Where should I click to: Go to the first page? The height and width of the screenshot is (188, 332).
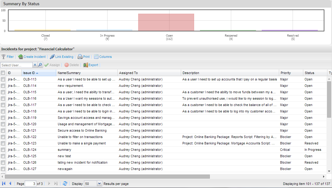coord(4,183)
